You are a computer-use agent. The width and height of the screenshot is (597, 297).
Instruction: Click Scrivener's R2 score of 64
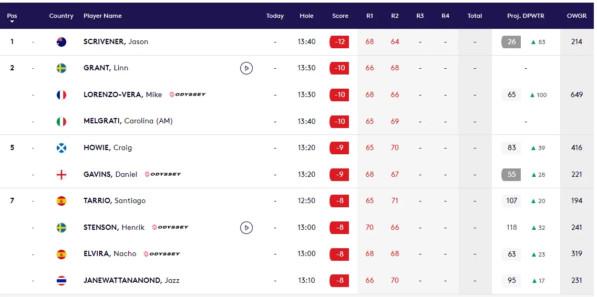tap(395, 42)
